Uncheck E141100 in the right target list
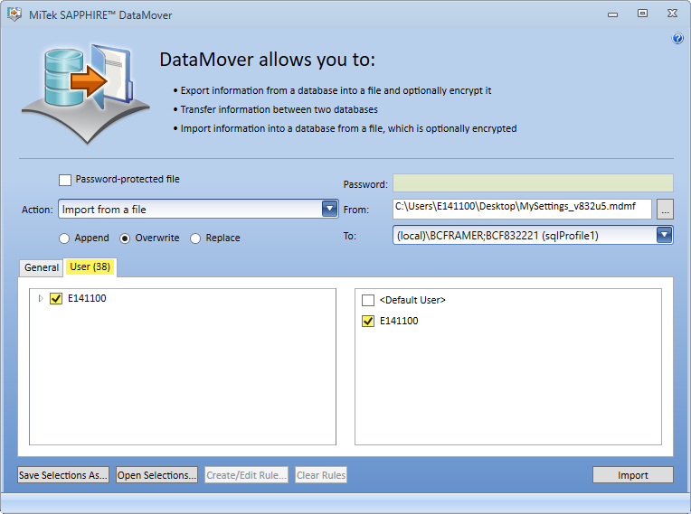 [368, 322]
